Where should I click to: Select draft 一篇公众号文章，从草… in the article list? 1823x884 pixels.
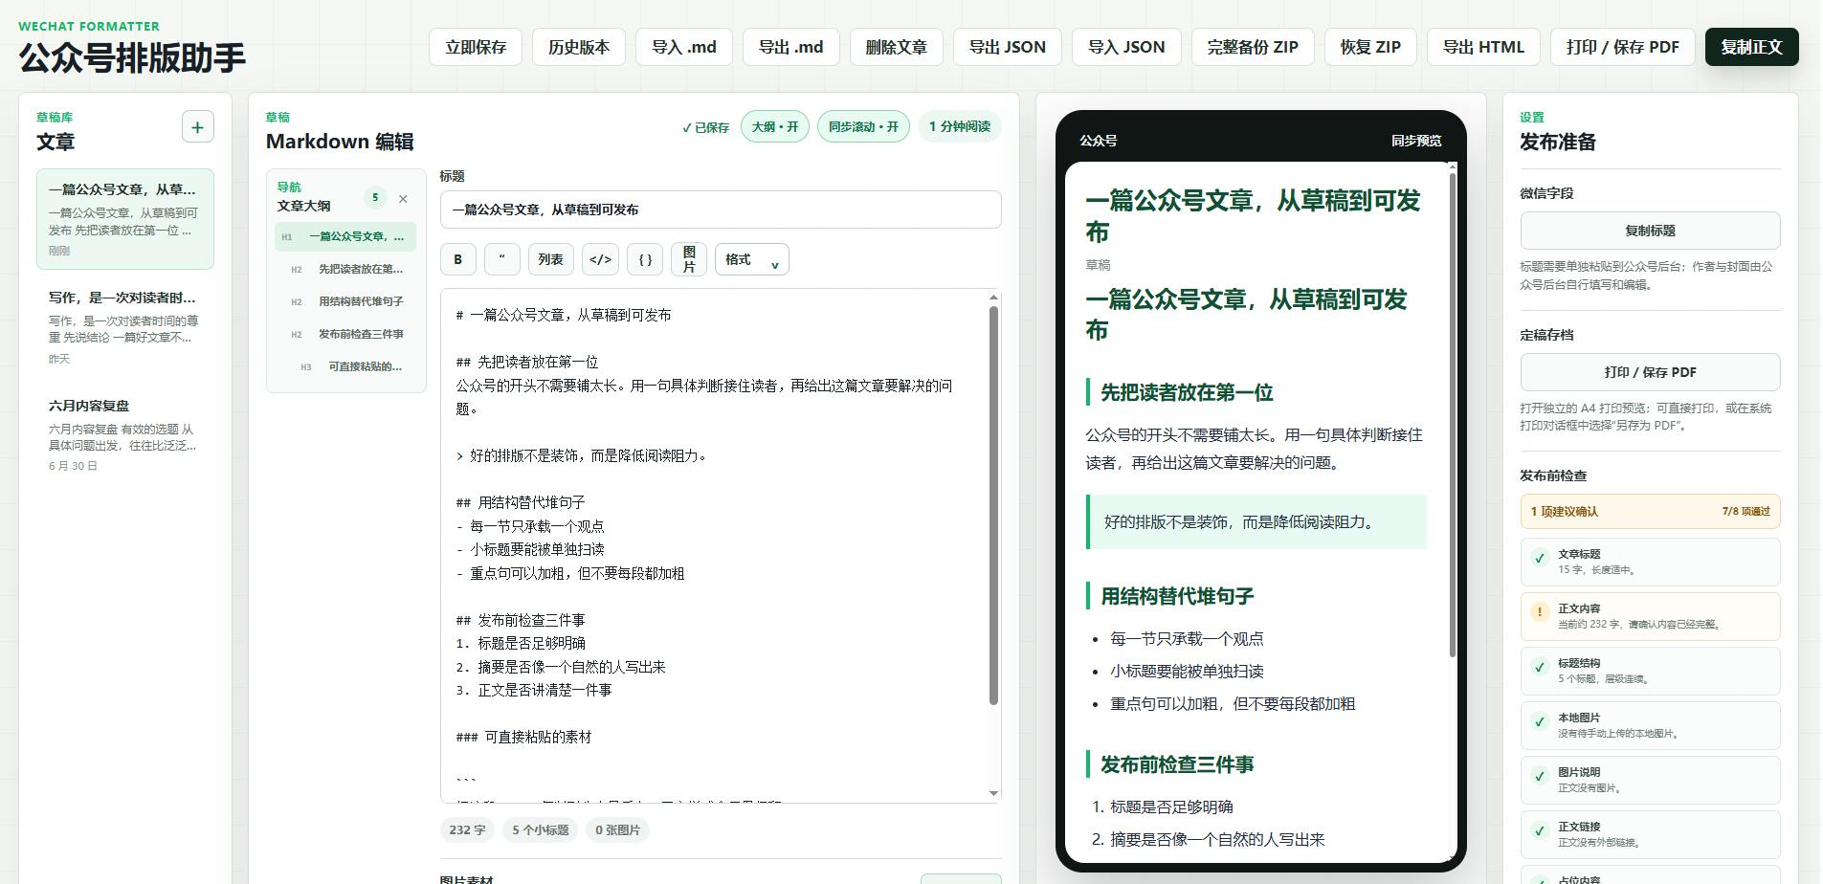125,219
